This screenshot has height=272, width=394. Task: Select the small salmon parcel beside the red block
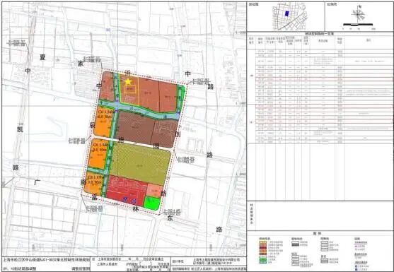coord(154,191)
